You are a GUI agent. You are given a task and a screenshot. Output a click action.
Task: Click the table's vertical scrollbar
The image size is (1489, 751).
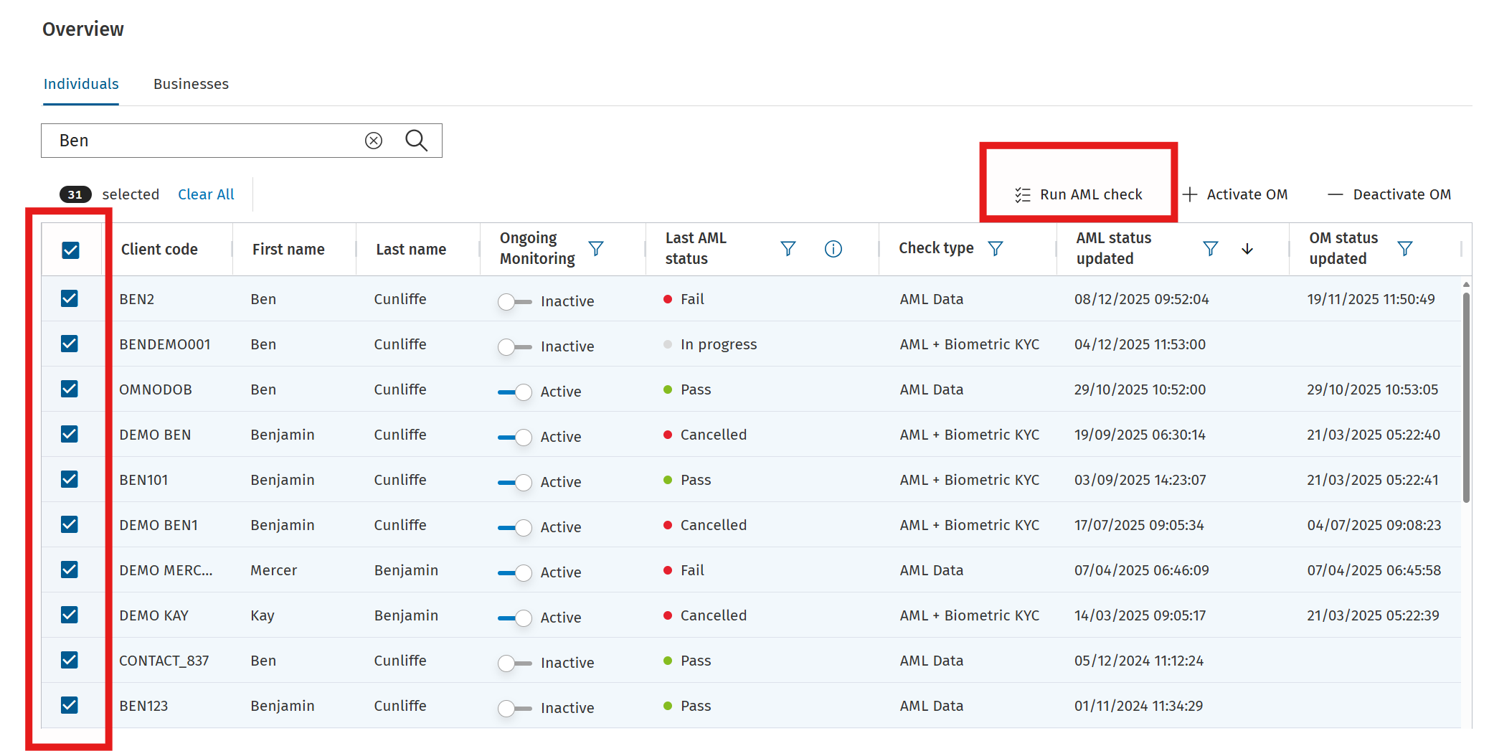pyautogui.click(x=1466, y=398)
